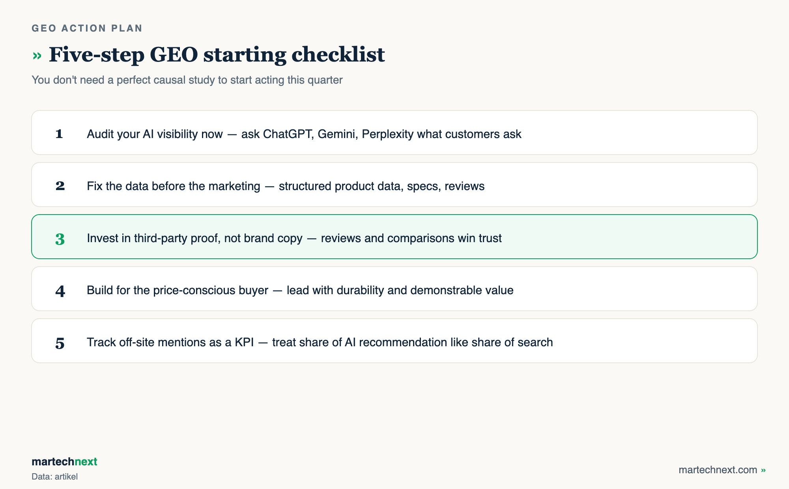Screen dimensions: 789x489
Task: Click the 'Data: artikel' source note
Action: [x=54, y=476]
